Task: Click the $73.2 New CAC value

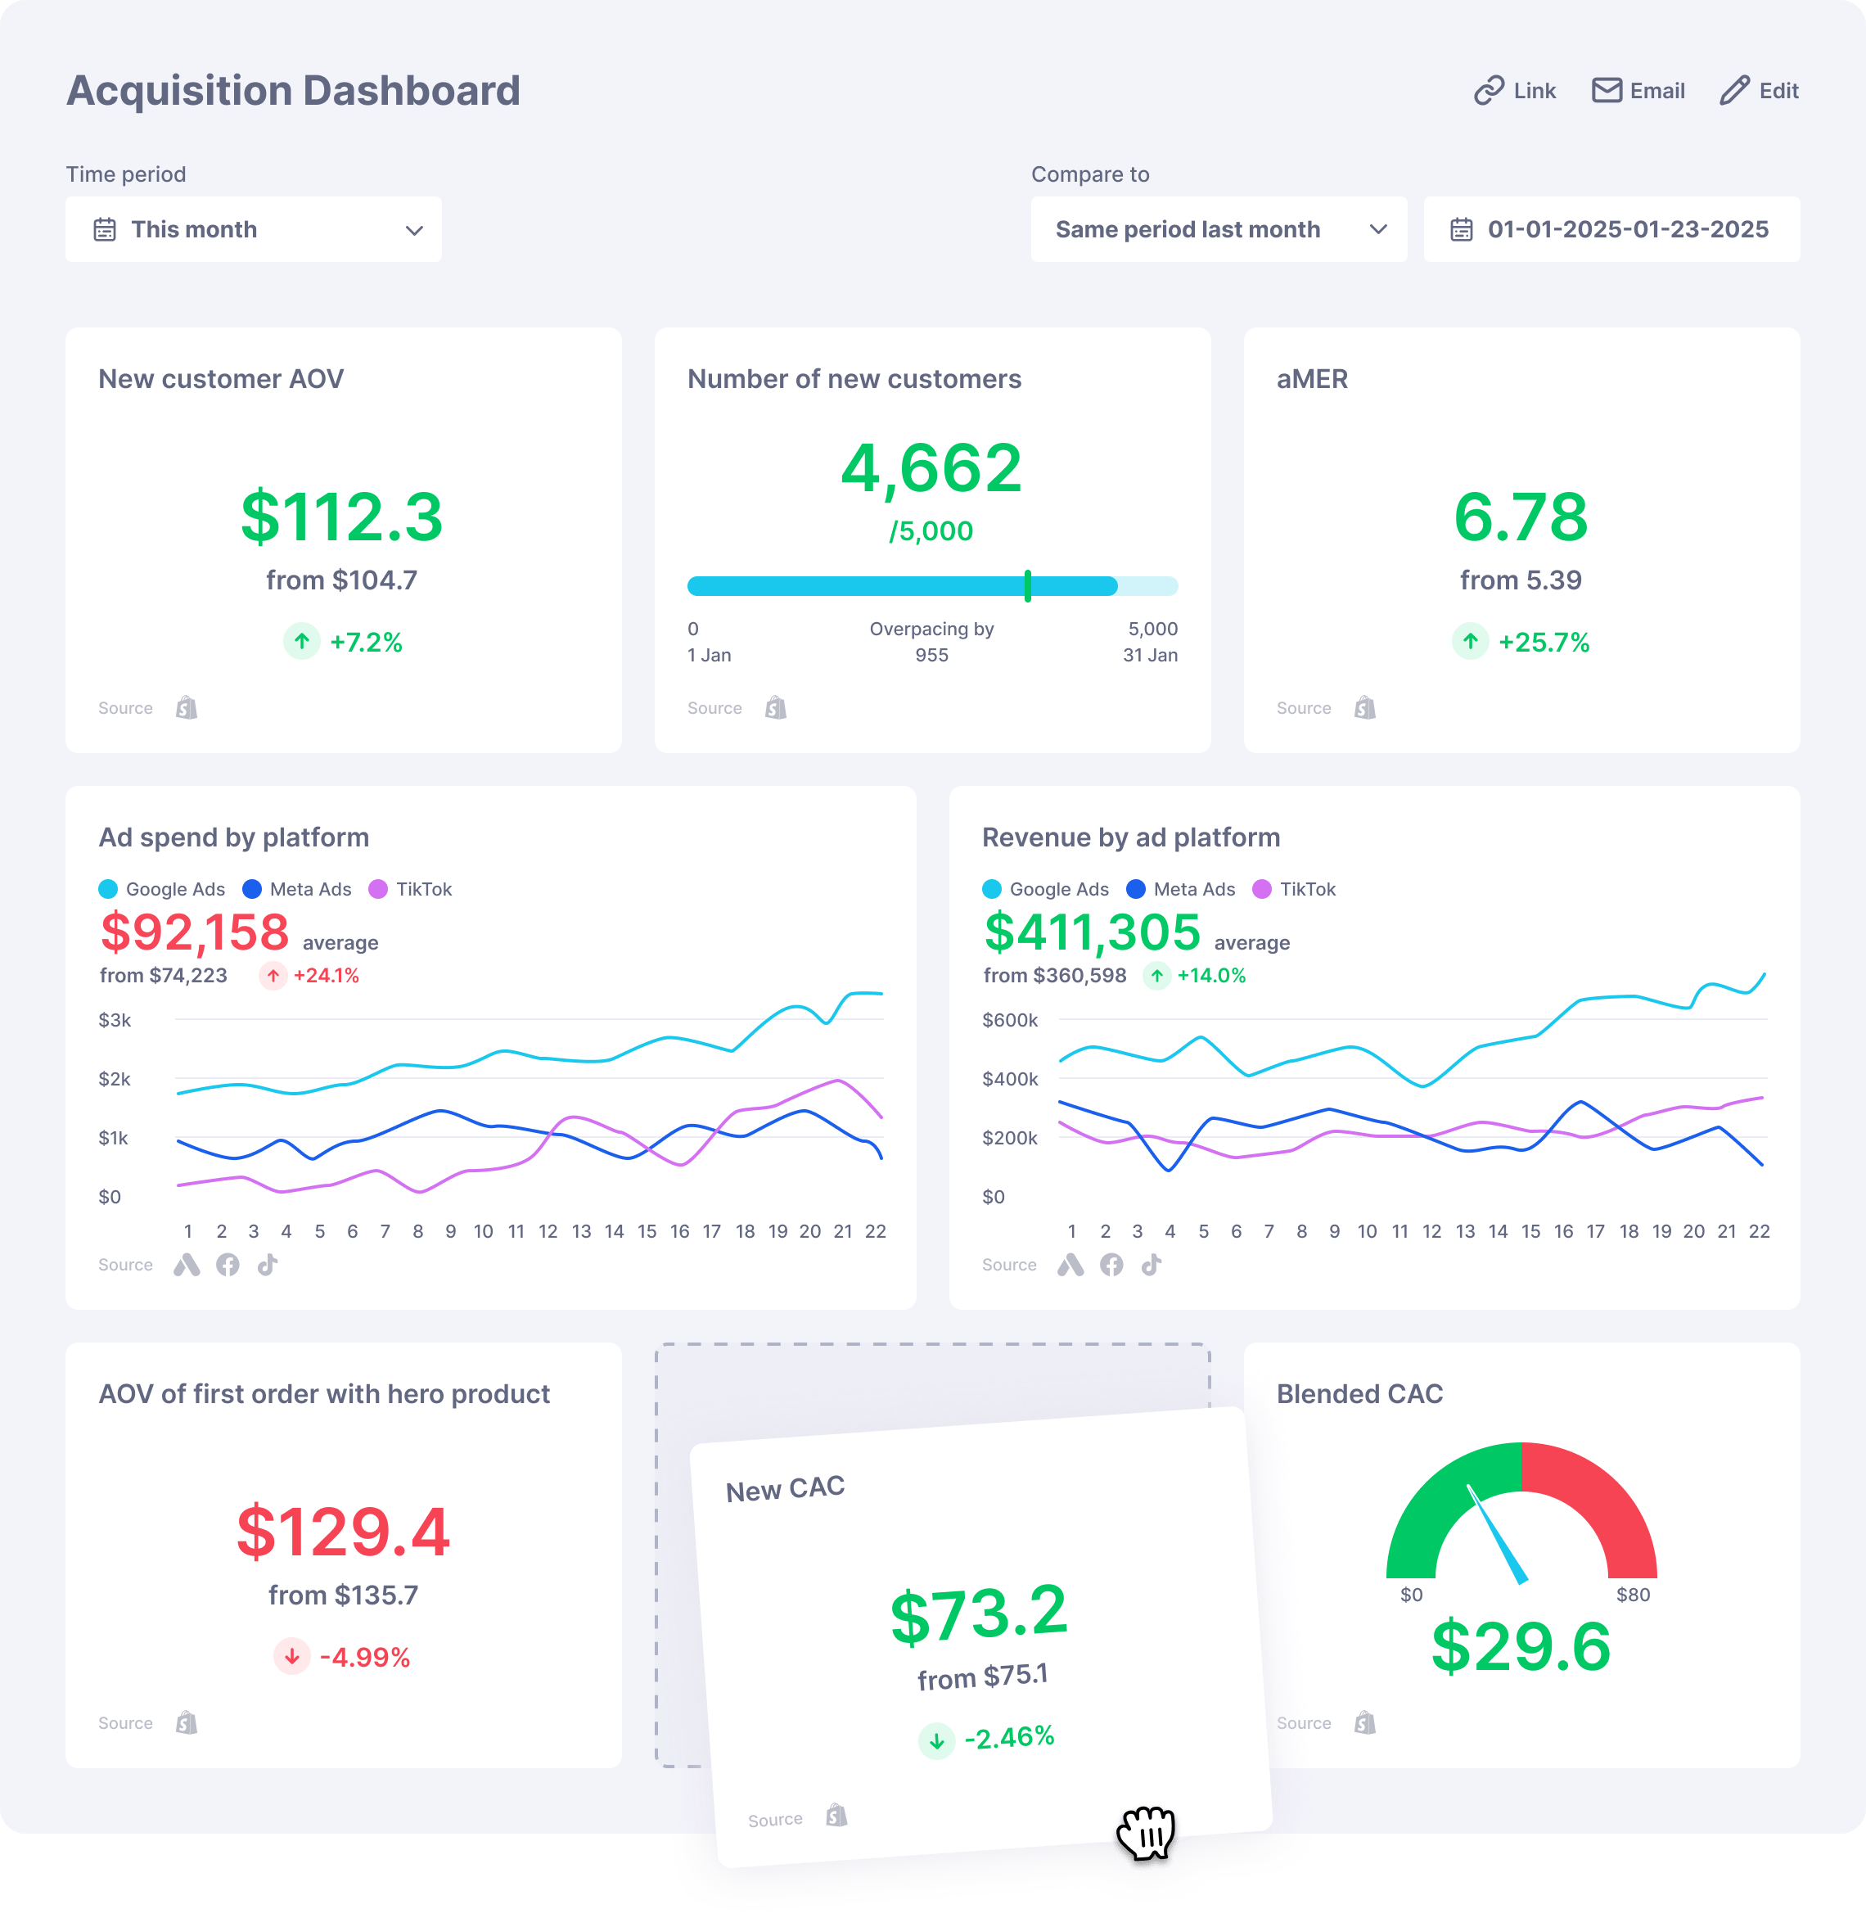Action: pyautogui.click(x=978, y=1613)
